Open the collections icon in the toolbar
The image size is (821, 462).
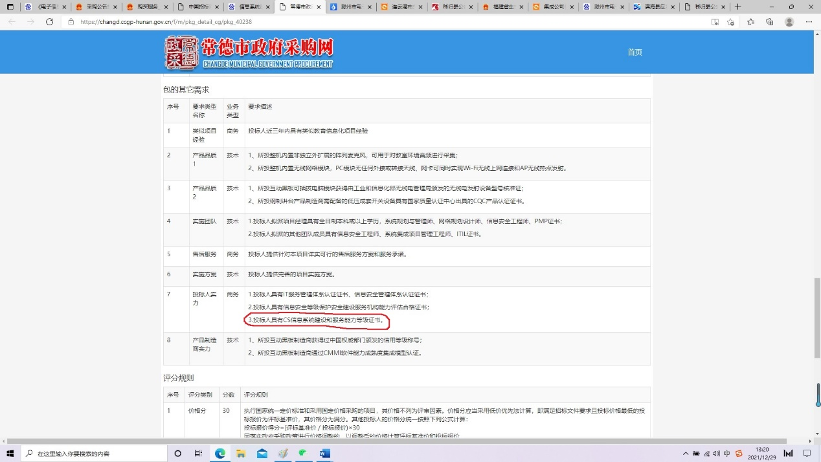point(769,21)
